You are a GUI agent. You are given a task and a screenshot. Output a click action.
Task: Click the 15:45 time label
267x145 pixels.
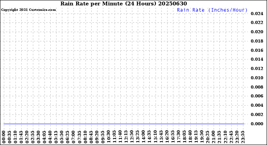[x=161, y=137]
